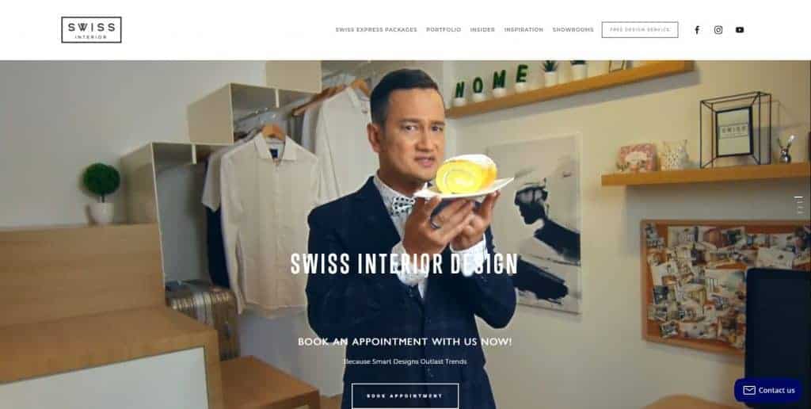
Task: Select the last slide indicator dash
Action: click(801, 212)
